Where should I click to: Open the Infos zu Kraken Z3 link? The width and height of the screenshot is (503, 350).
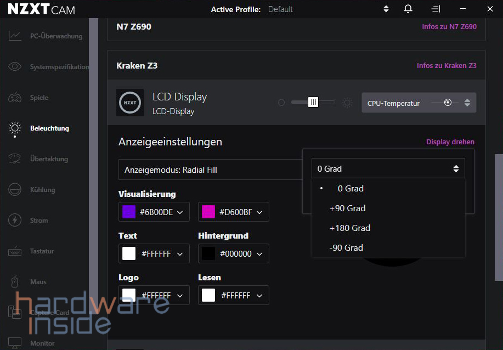tap(447, 66)
